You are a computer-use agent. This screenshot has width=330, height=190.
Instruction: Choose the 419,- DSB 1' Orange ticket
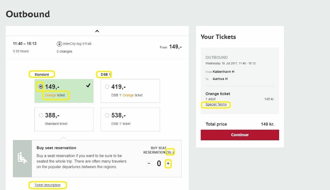click(x=107, y=86)
